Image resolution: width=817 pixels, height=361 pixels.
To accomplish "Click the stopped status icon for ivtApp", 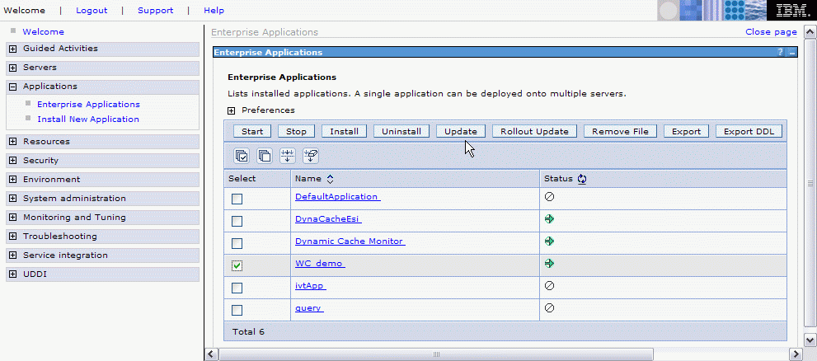I will tap(549, 285).
